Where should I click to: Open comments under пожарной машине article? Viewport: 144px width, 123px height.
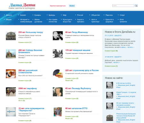click(x=72, y=58)
